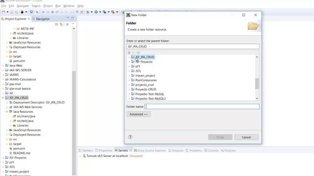This screenshot has height=176, width=314.
Task: Select Proyecto-CRUD in the dialog folder tree
Action: click(146, 89)
